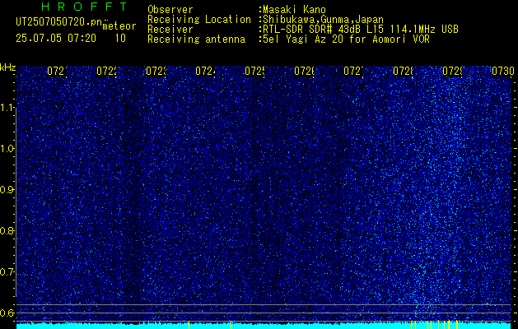This screenshot has width=518, height=329.
Task: Click the rightmost yellow echo marker on cyan strip
Action: (x=457, y=325)
